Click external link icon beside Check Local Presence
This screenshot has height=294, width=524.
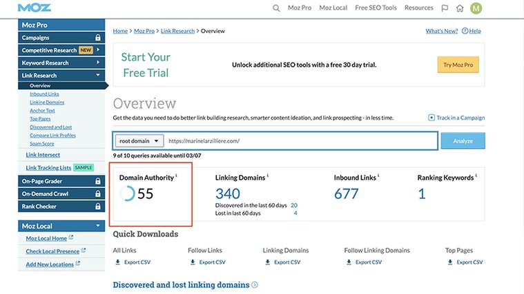(84, 251)
